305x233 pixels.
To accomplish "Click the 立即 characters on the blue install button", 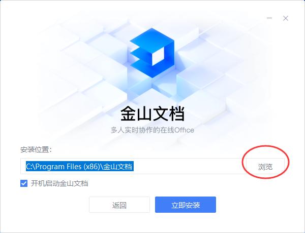I will (x=178, y=205).
